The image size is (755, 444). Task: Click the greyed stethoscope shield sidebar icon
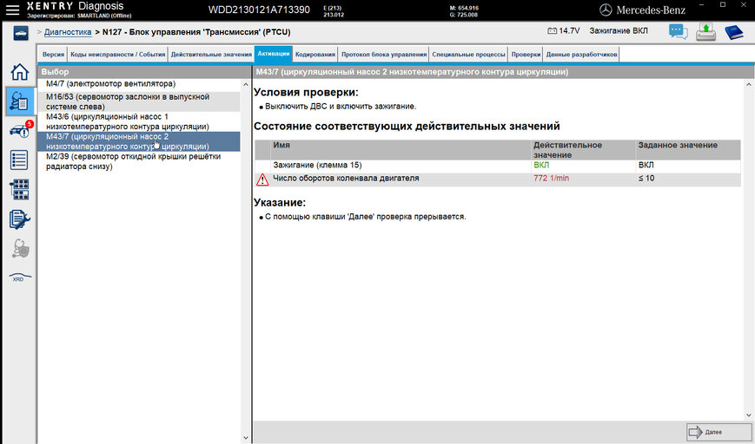tap(20, 248)
